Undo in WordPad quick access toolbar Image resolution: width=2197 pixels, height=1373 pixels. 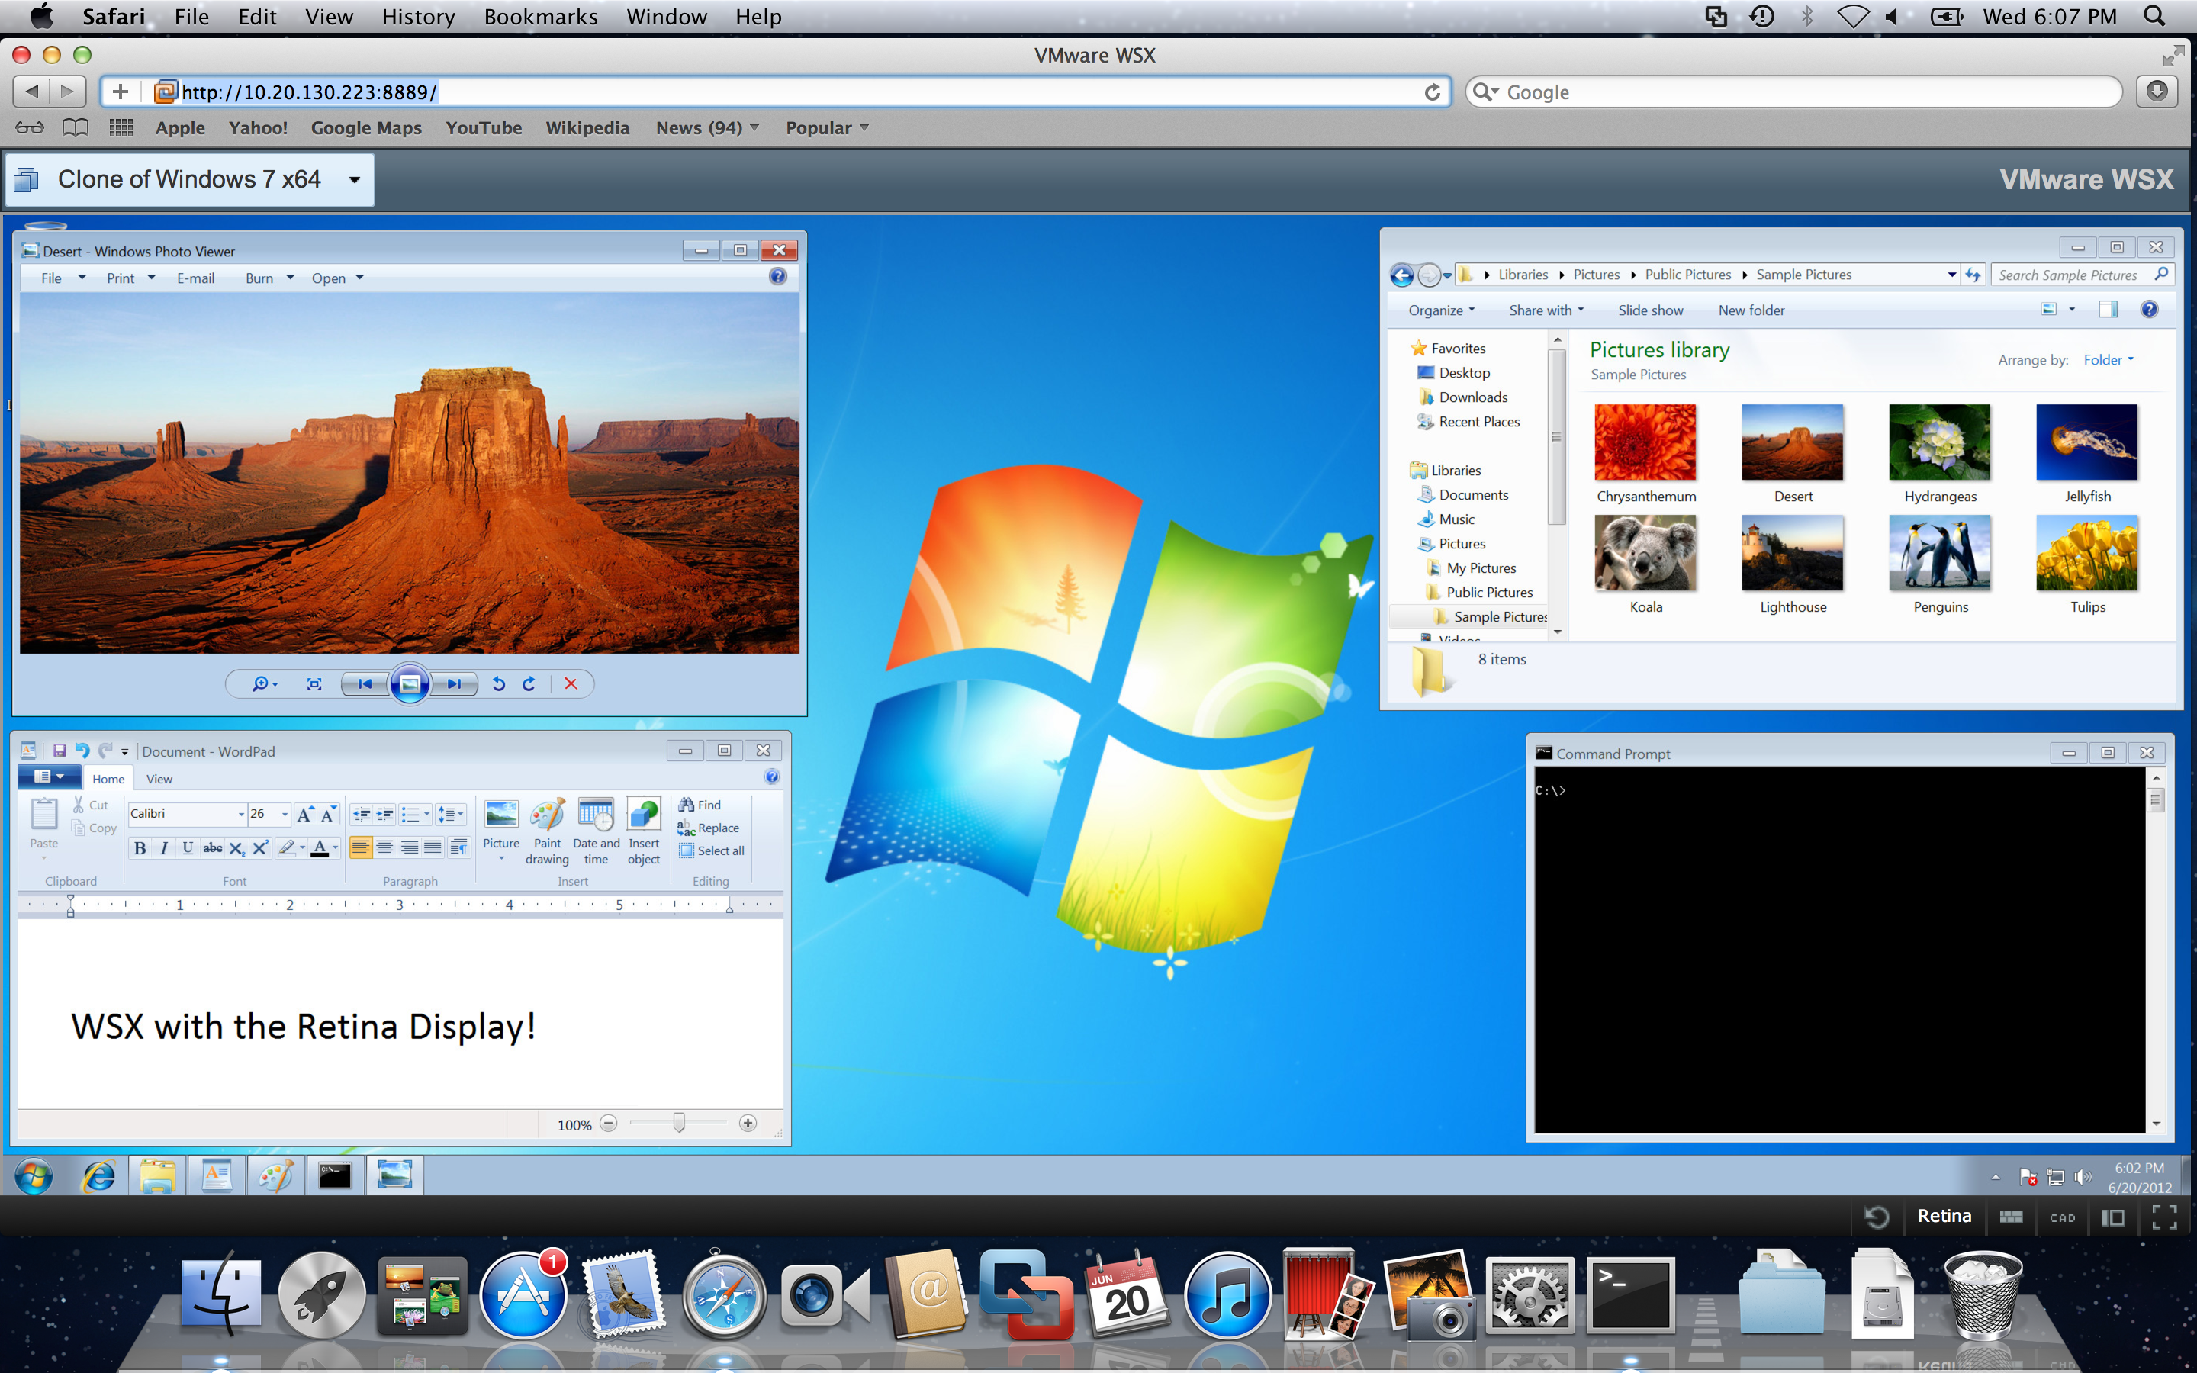click(x=82, y=751)
